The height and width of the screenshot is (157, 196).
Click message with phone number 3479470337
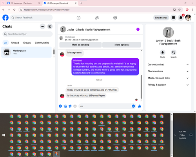pos(92,90)
